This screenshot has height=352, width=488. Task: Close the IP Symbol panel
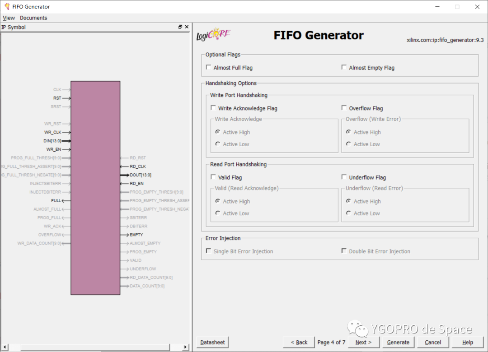(187, 27)
